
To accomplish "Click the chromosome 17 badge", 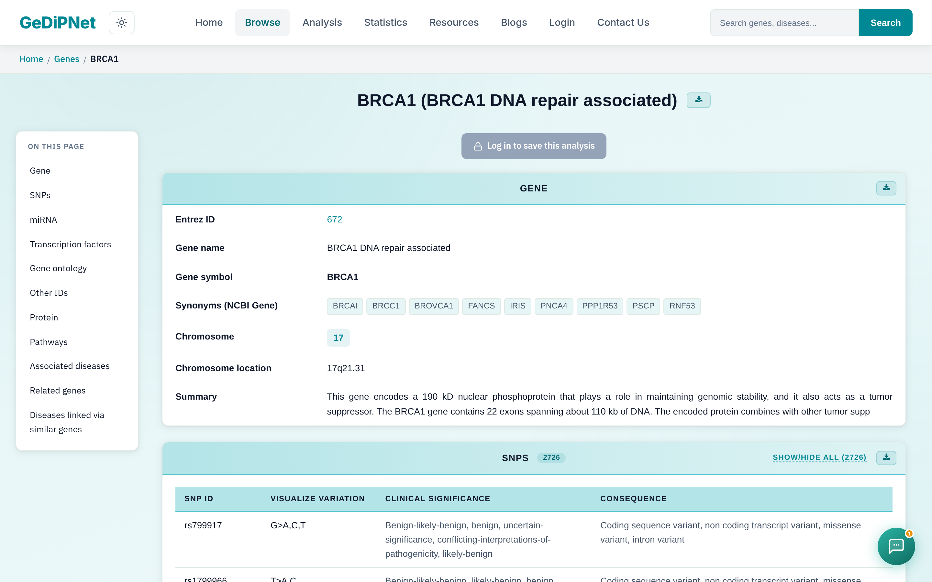I will coord(338,338).
